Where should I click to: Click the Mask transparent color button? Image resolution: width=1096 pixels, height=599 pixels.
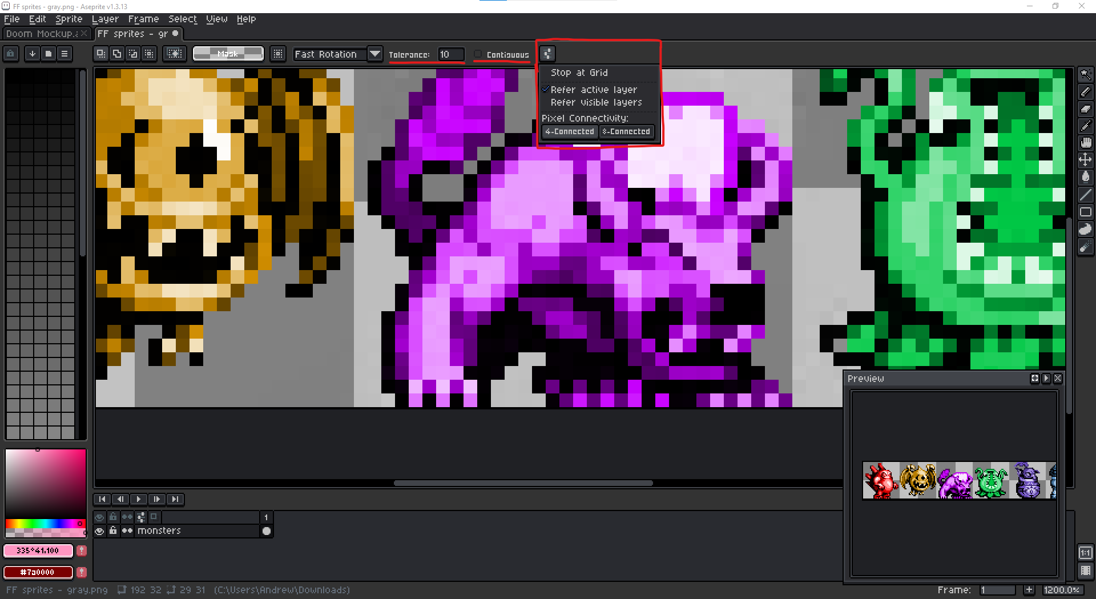click(228, 54)
